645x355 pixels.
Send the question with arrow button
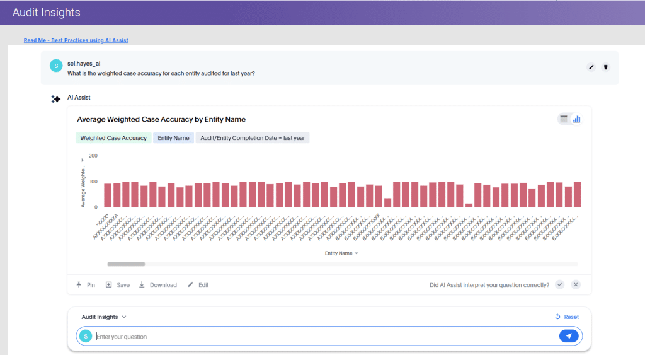click(568, 337)
